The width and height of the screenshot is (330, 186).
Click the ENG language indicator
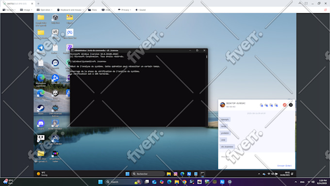[302, 182]
